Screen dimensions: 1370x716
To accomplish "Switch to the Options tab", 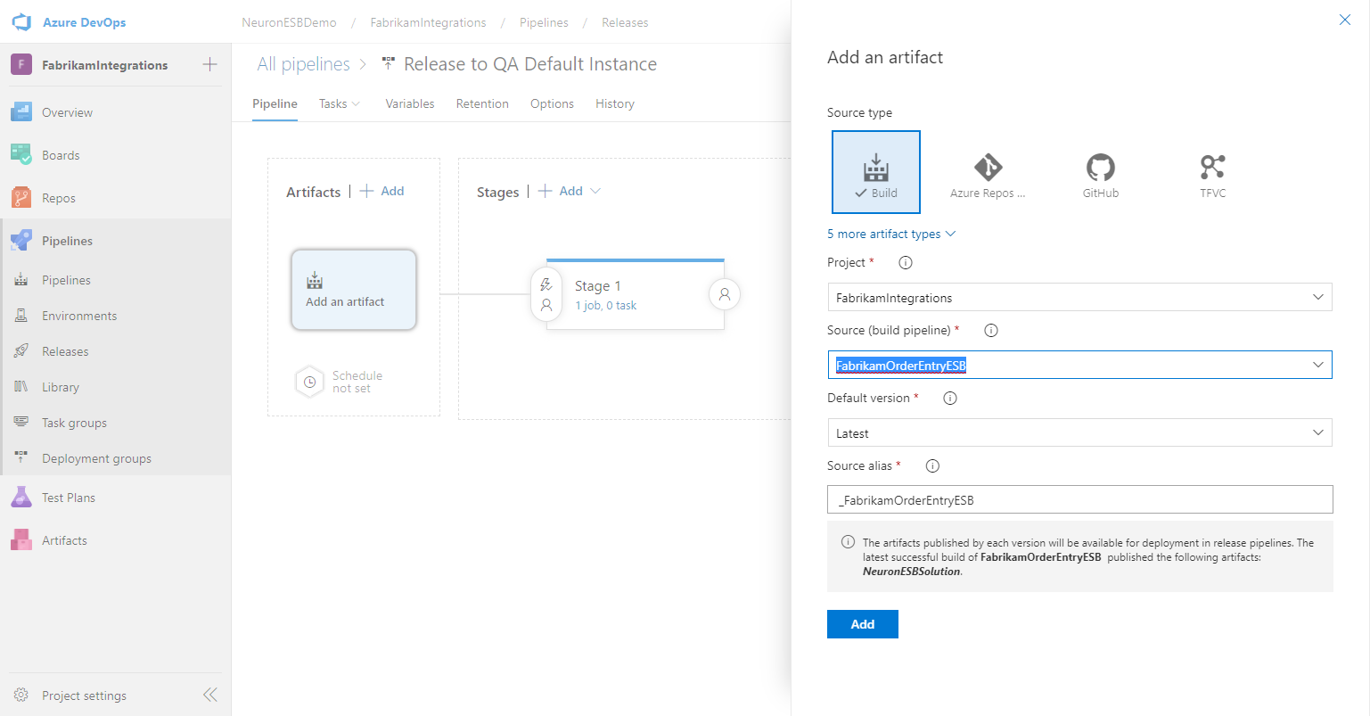I will [x=552, y=103].
